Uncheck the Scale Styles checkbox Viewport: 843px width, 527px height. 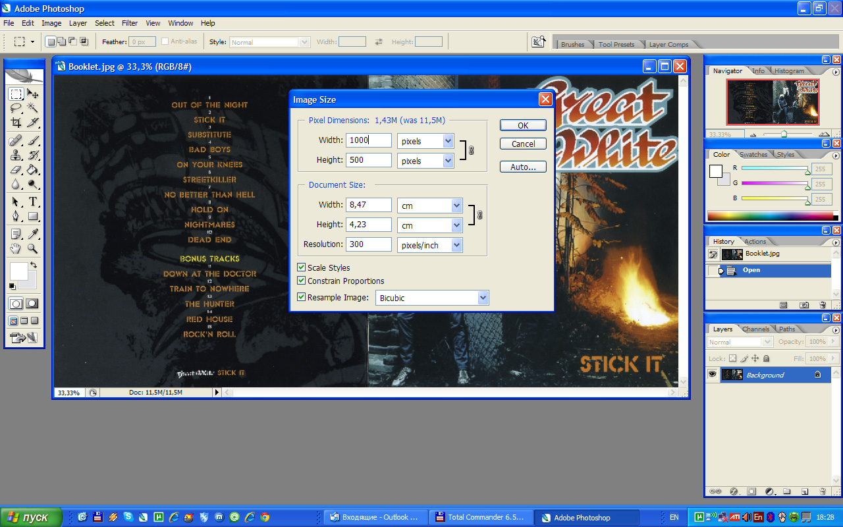pyautogui.click(x=301, y=267)
